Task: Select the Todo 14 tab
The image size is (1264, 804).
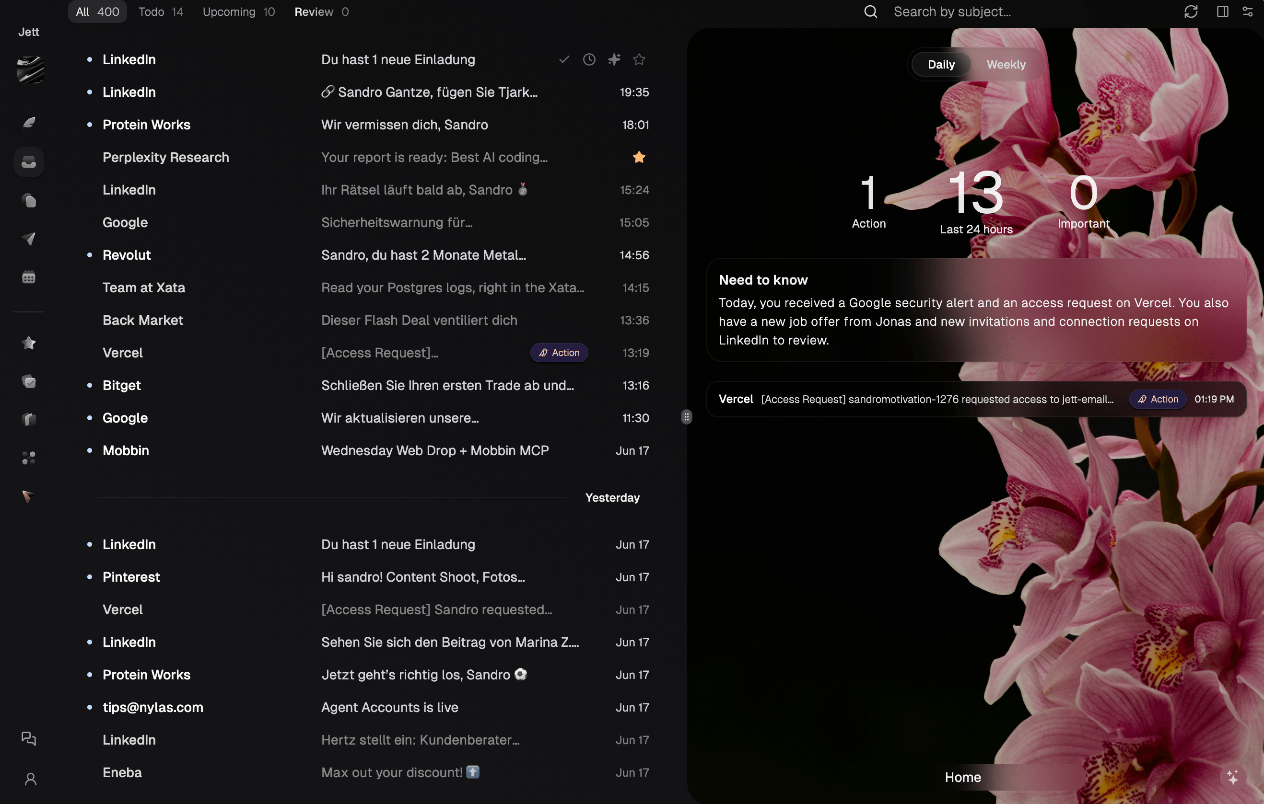Action: tap(161, 11)
